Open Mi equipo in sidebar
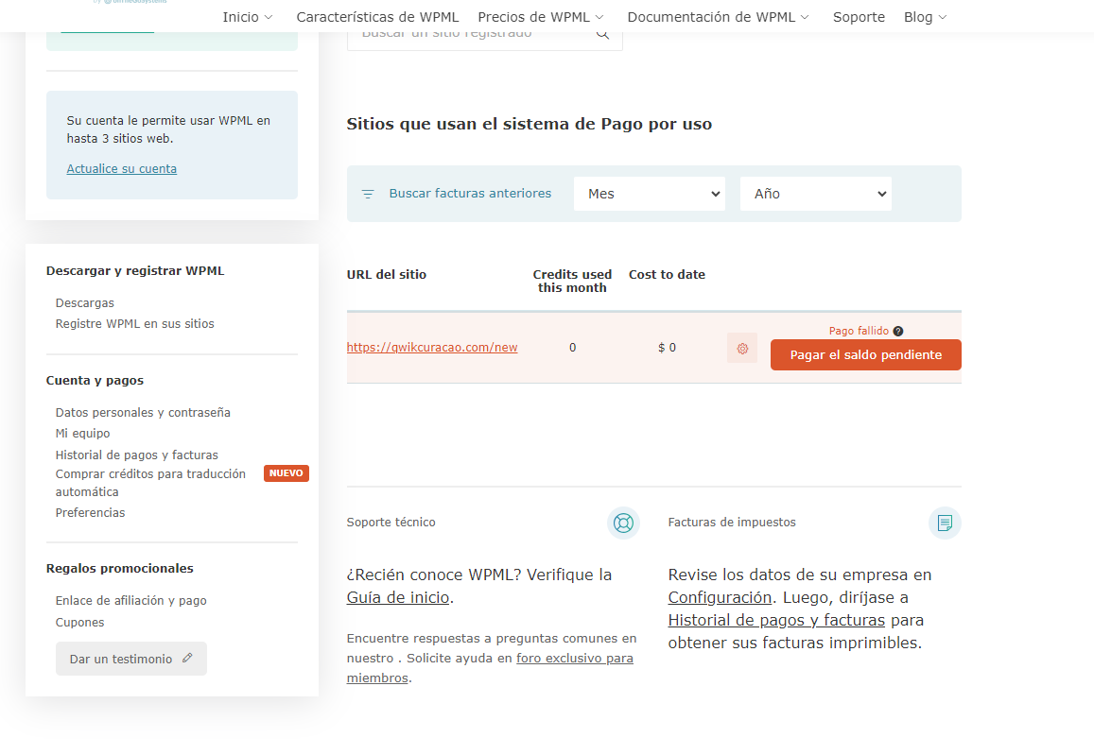This screenshot has width=1094, height=755. (x=82, y=434)
